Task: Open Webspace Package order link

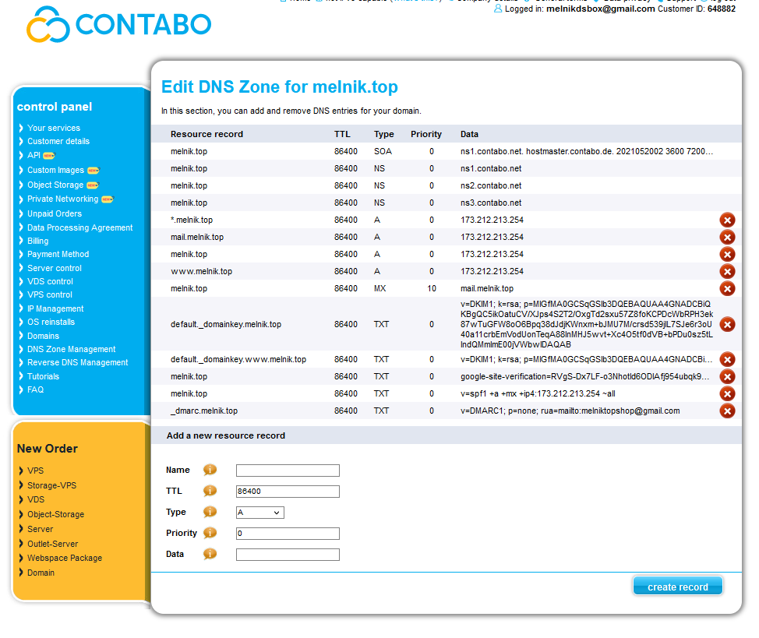Action: 64,558
